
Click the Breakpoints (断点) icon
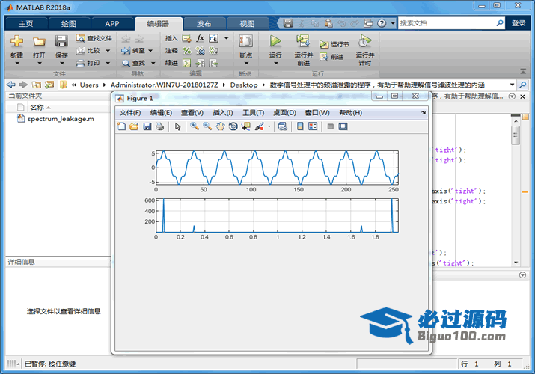pyautogui.click(x=245, y=42)
